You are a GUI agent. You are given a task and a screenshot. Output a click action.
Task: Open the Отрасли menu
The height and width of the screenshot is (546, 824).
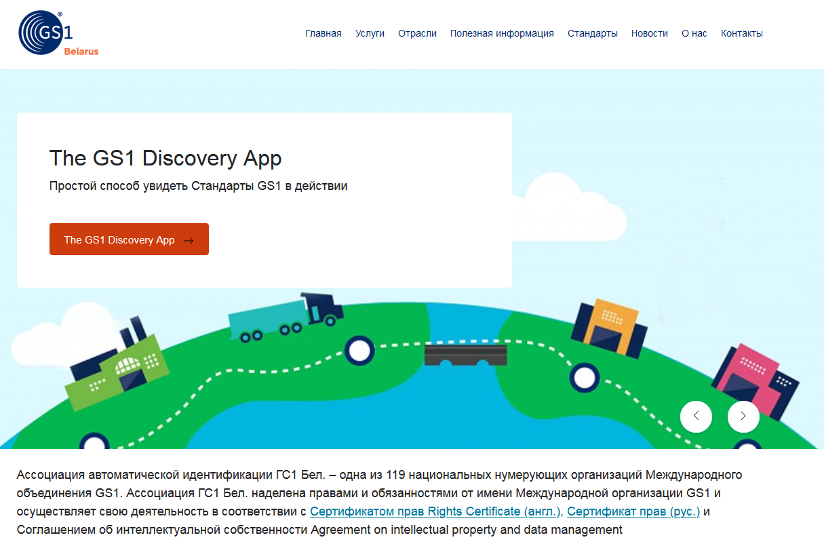417,33
